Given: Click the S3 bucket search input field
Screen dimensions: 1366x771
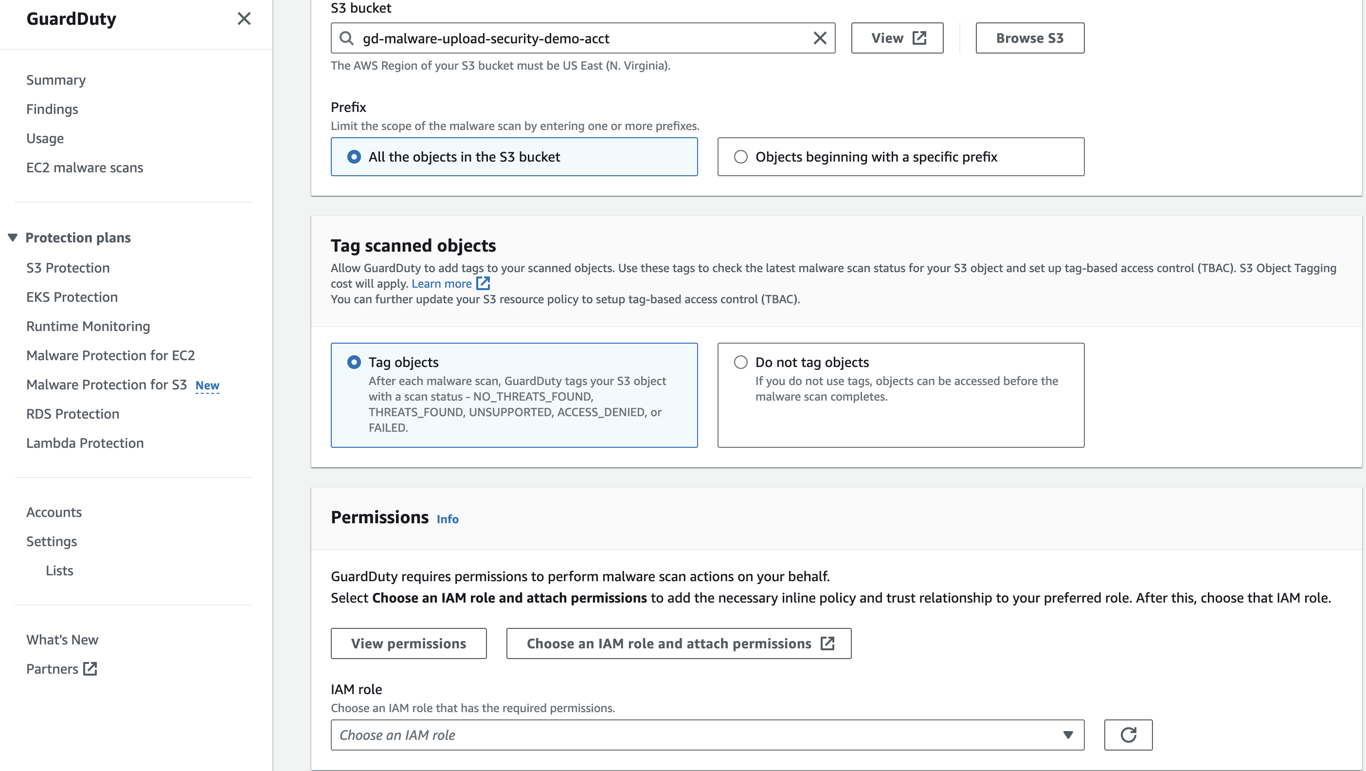Looking at the screenshot, I should (x=583, y=38).
